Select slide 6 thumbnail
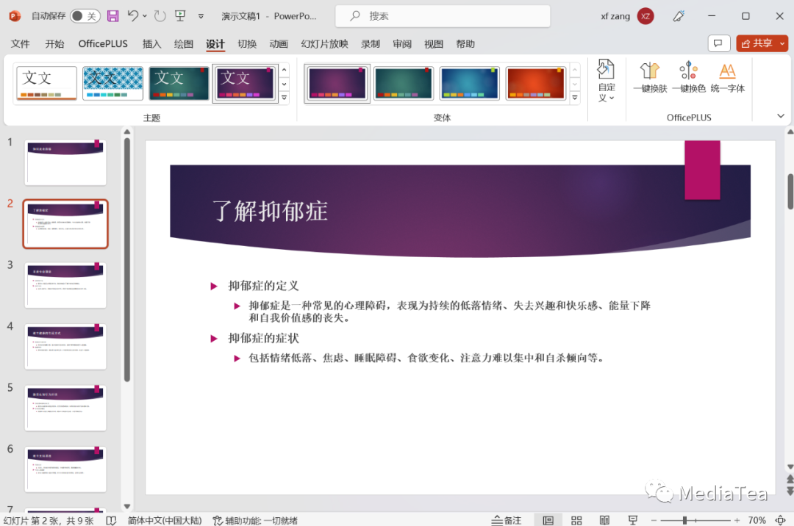 point(66,469)
